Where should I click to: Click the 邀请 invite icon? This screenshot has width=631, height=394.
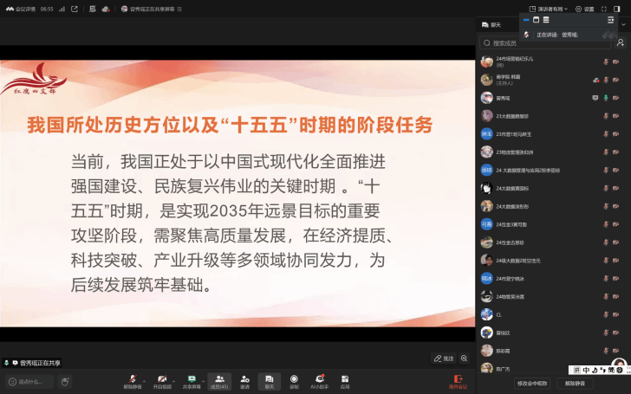(x=244, y=378)
